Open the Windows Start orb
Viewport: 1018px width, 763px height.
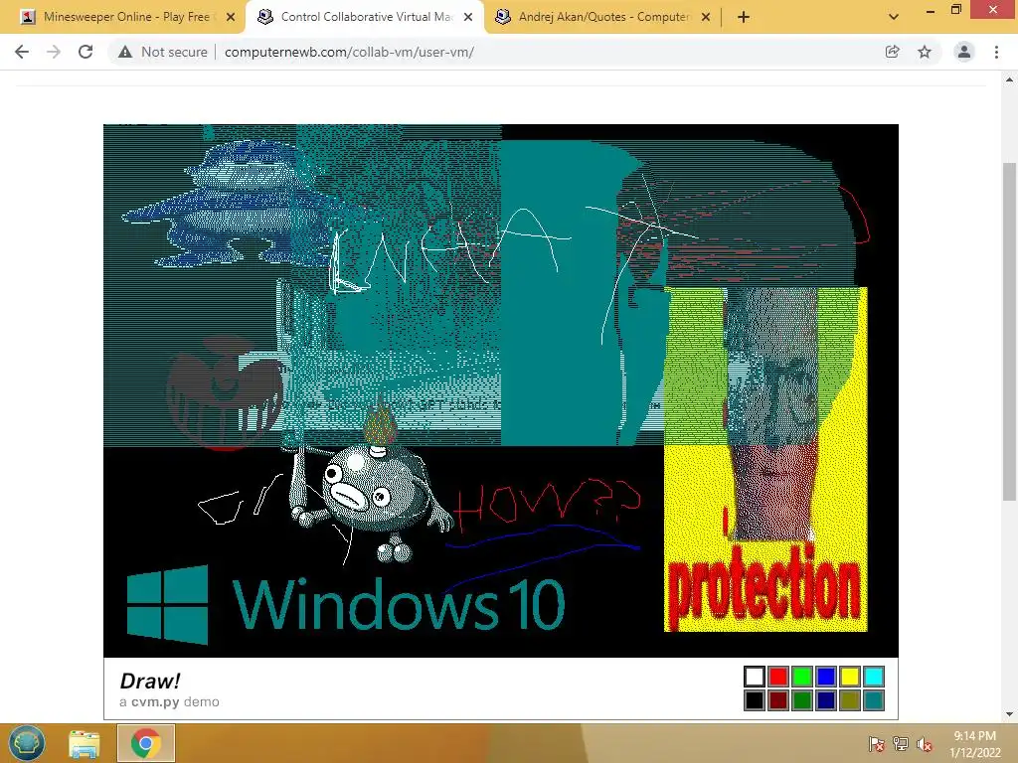[x=26, y=743]
